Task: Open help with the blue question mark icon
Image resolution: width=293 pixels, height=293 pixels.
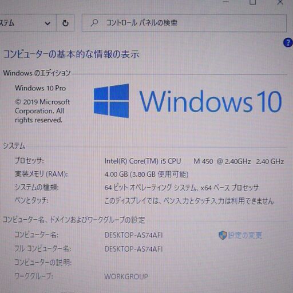Action: [x=288, y=42]
